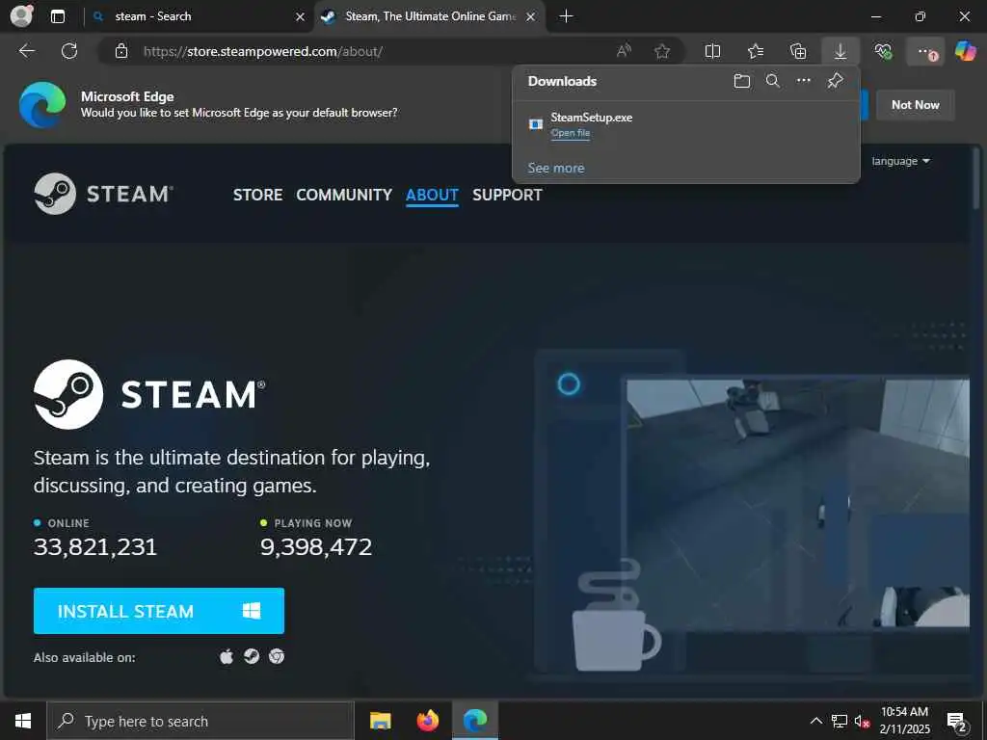Click See more in Downloads panel

556,168
